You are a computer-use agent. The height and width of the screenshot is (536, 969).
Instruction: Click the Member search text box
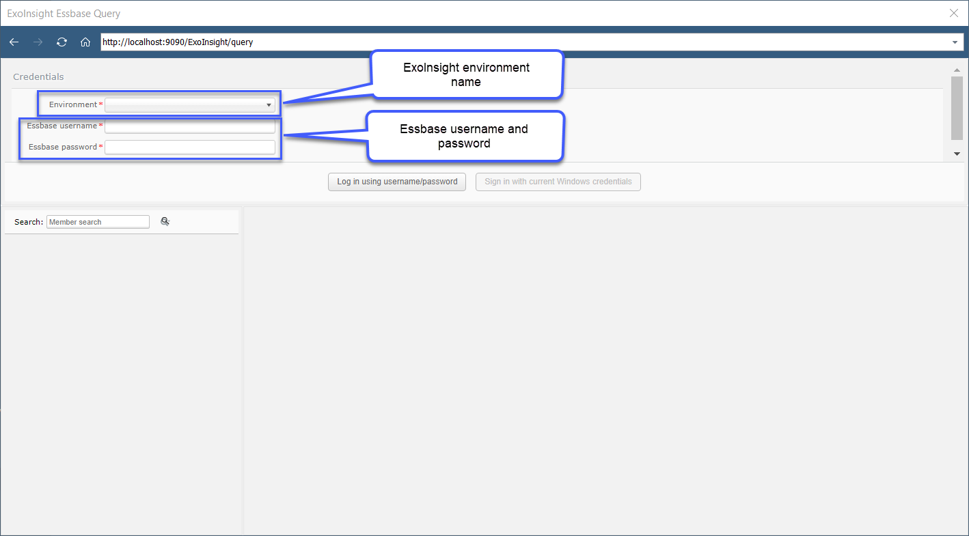pyautogui.click(x=98, y=222)
